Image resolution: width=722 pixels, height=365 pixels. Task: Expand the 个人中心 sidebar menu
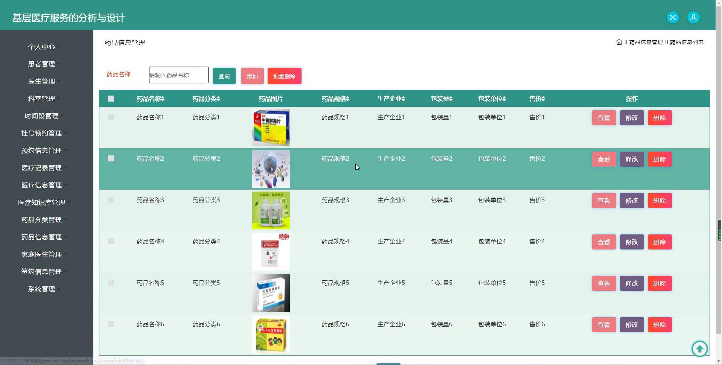(44, 47)
